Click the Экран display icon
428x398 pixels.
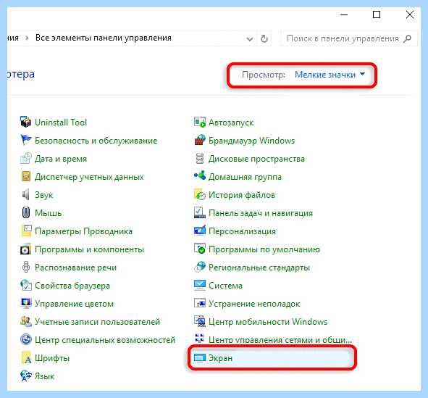[x=200, y=357]
